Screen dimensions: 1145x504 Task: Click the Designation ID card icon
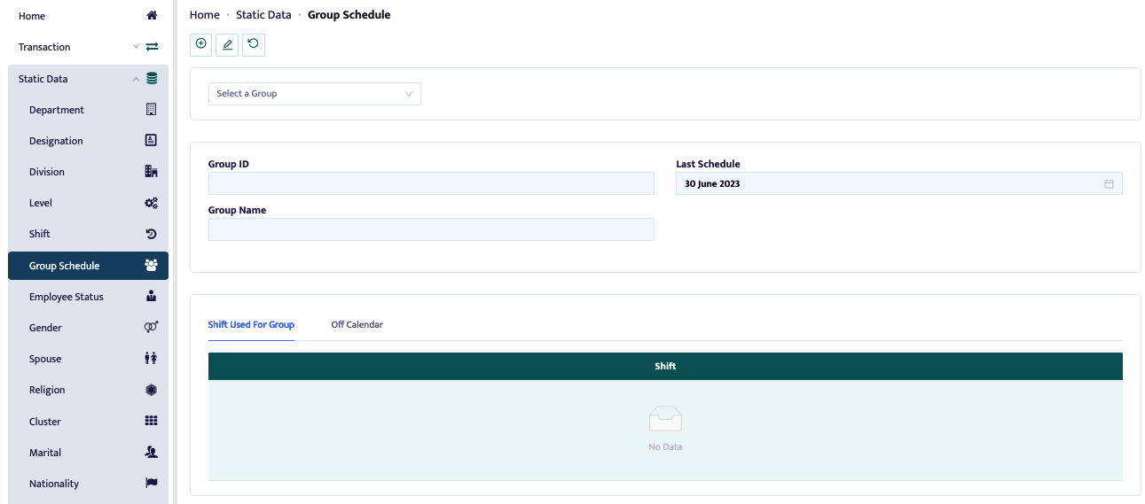point(151,141)
